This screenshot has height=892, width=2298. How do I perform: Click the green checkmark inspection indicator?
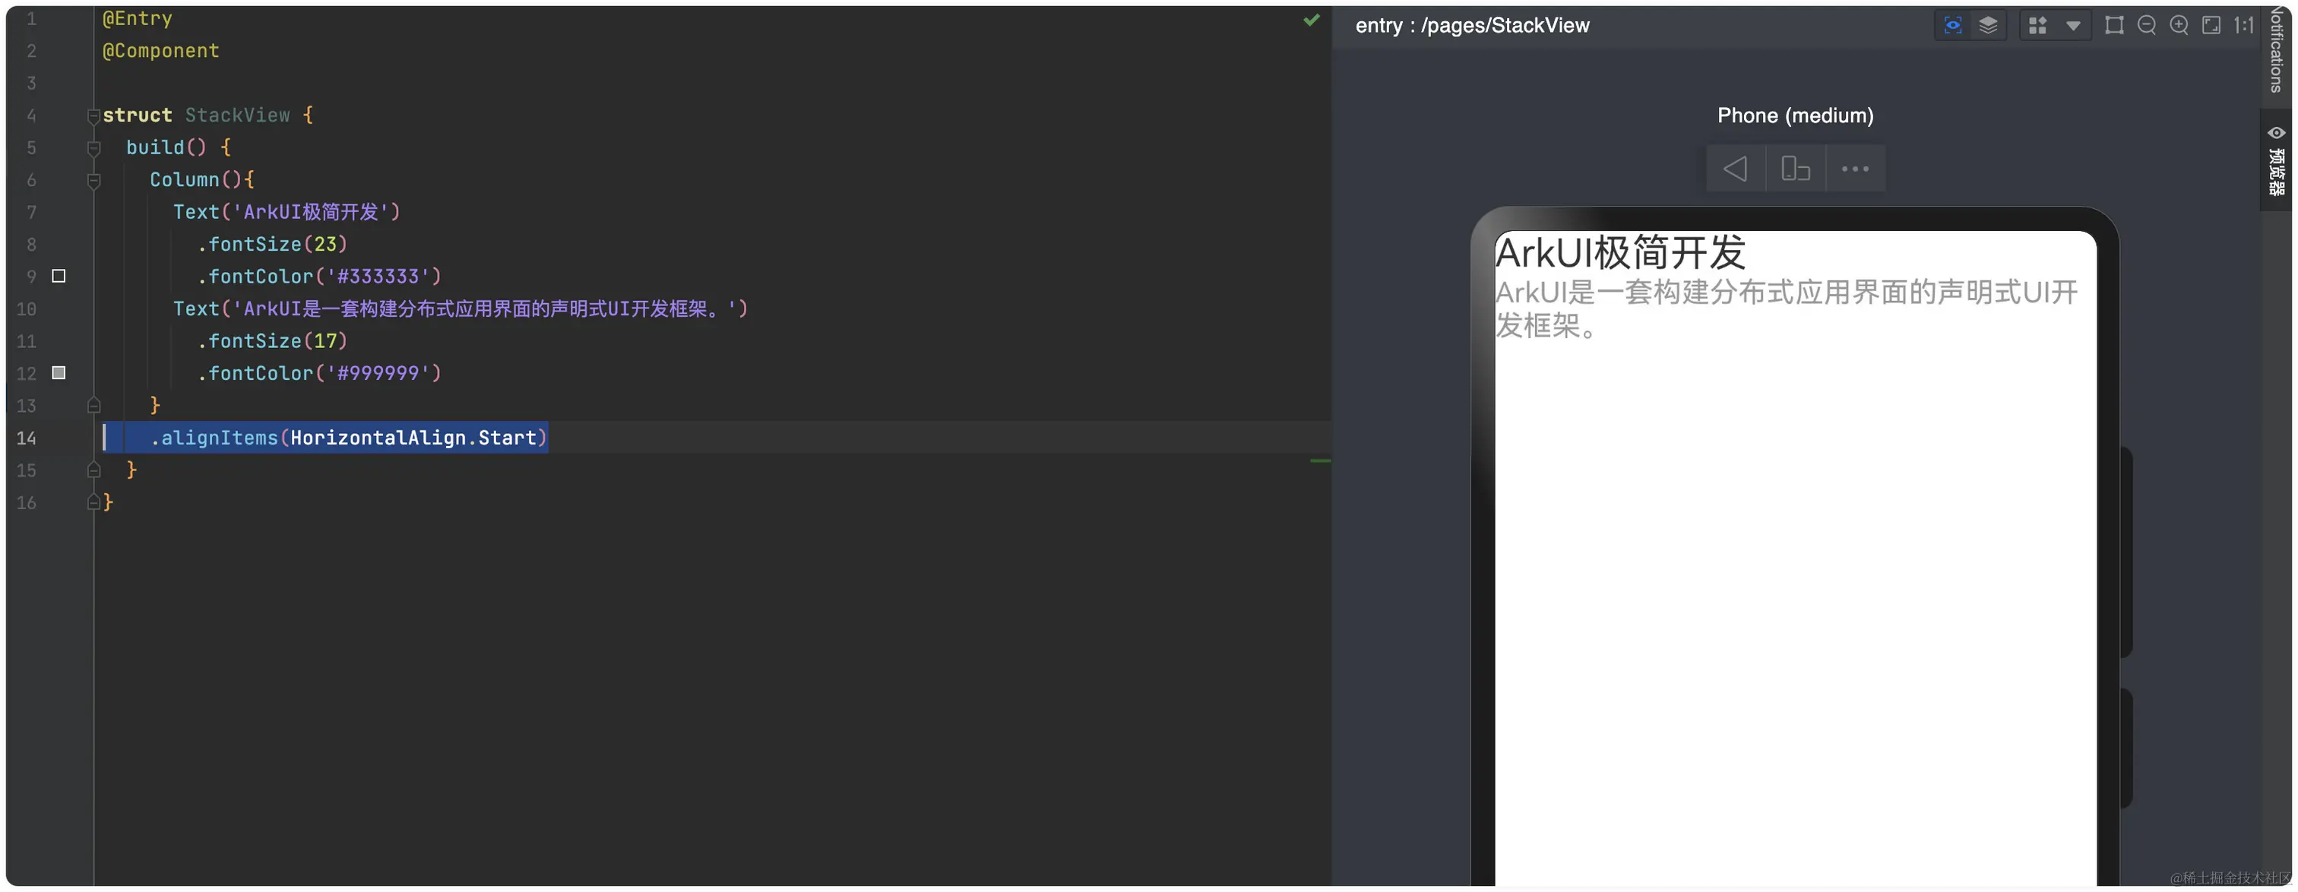click(1310, 20)
